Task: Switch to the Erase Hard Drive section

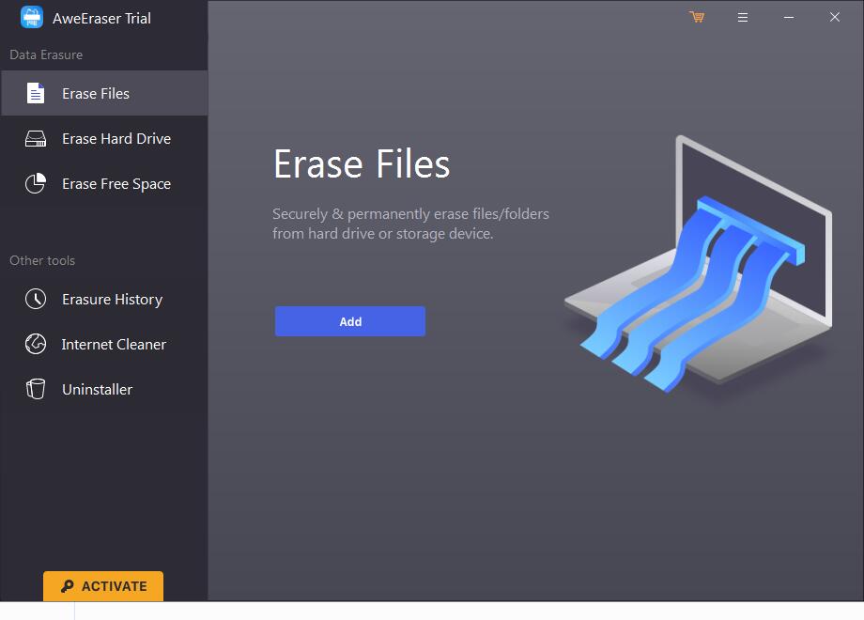Action: (x=115, y=138)
